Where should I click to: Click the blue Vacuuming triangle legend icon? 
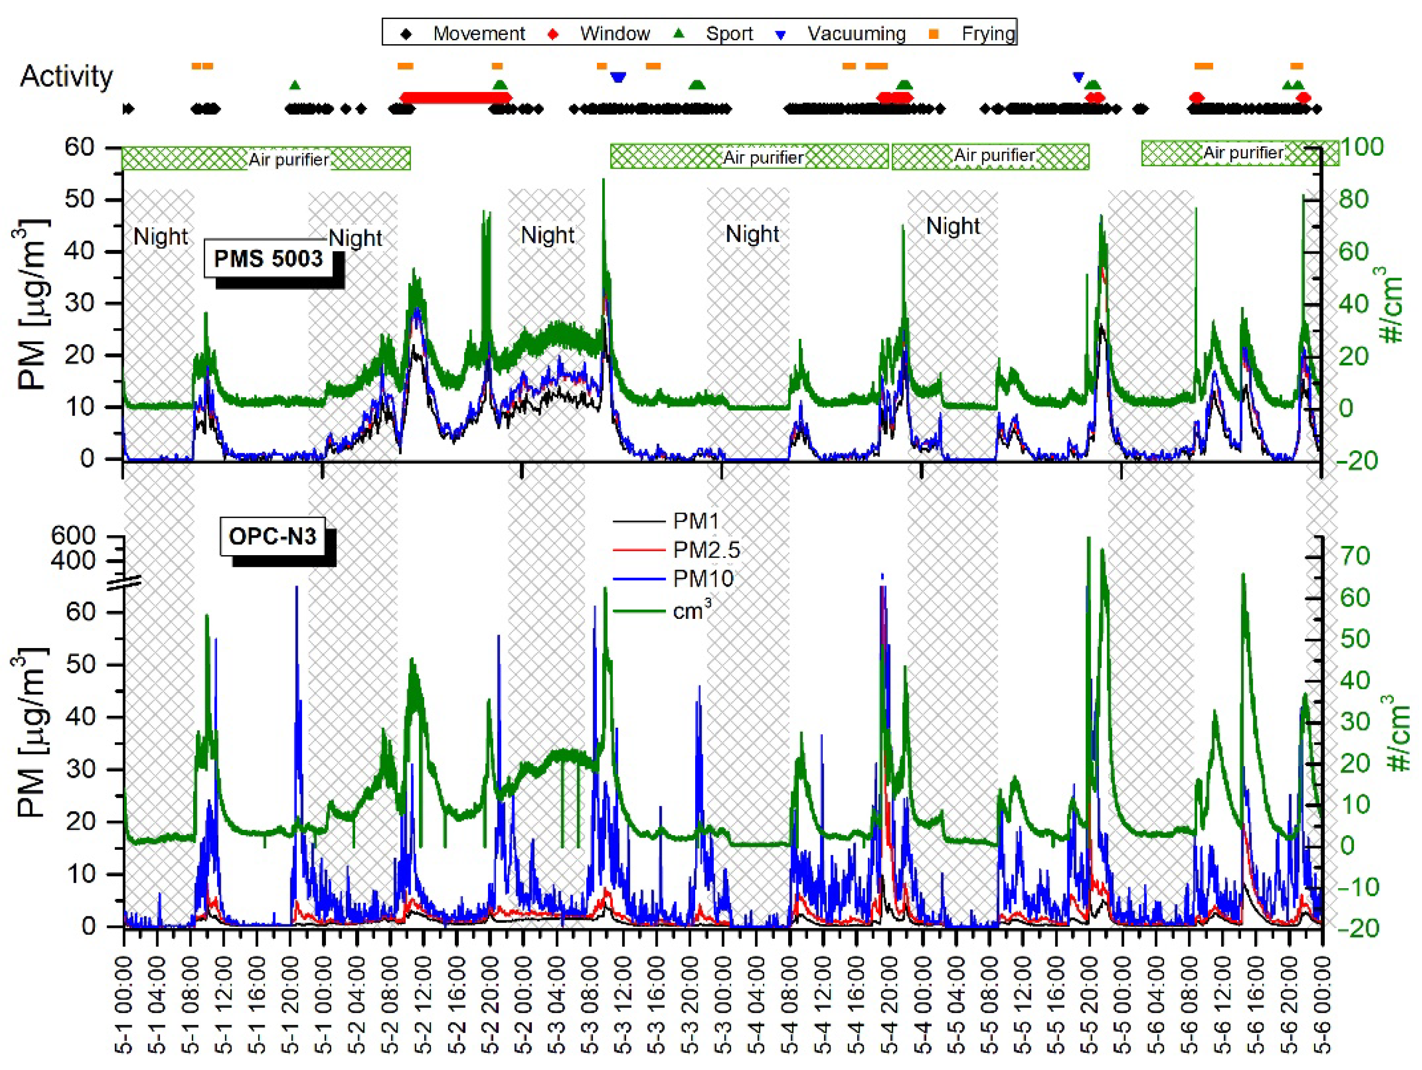pyautogui.click(x=780, y=35)
